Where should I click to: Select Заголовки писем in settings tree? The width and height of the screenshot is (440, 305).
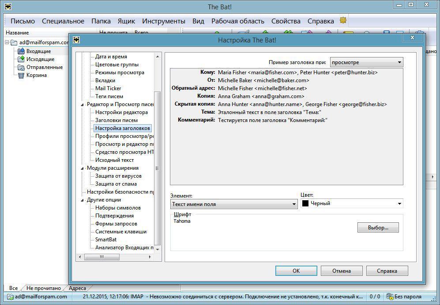pyautogui.click(x=117, y=120)
